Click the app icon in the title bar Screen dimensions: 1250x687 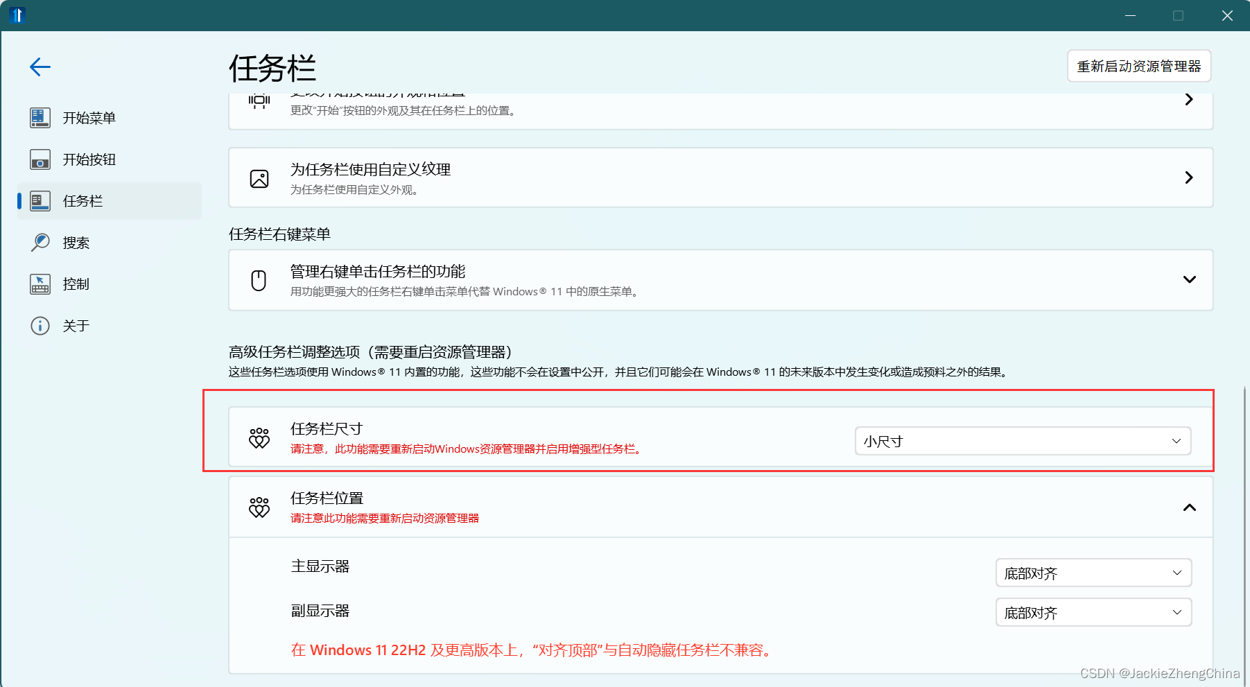tap(17, 14)
